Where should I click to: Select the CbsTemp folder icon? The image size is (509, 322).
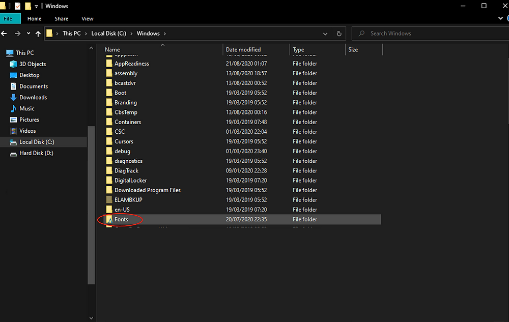[x=109, y=112]
